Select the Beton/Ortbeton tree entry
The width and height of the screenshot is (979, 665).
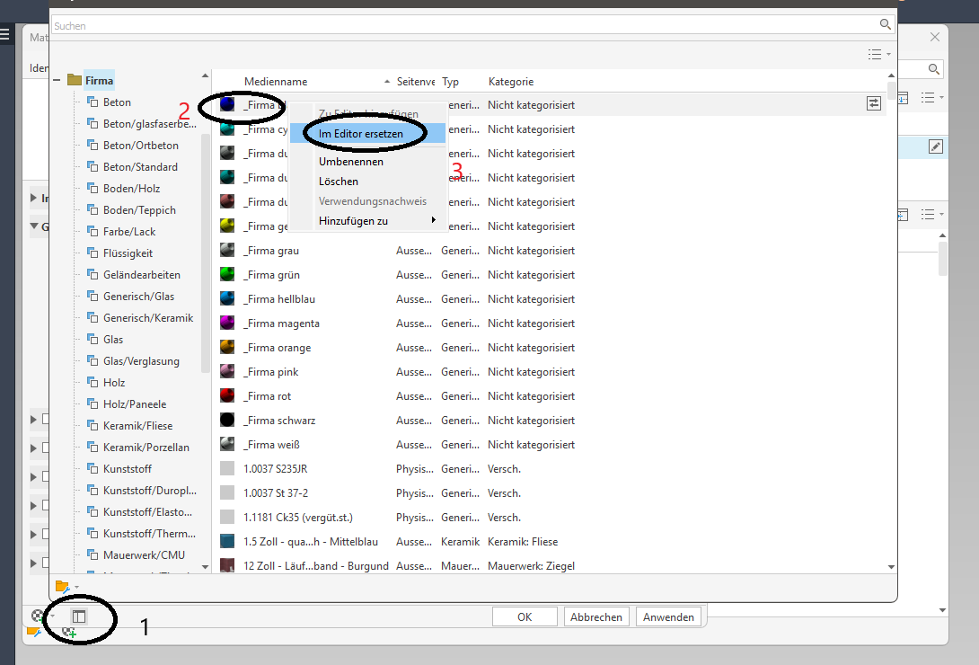click(140, 146)
